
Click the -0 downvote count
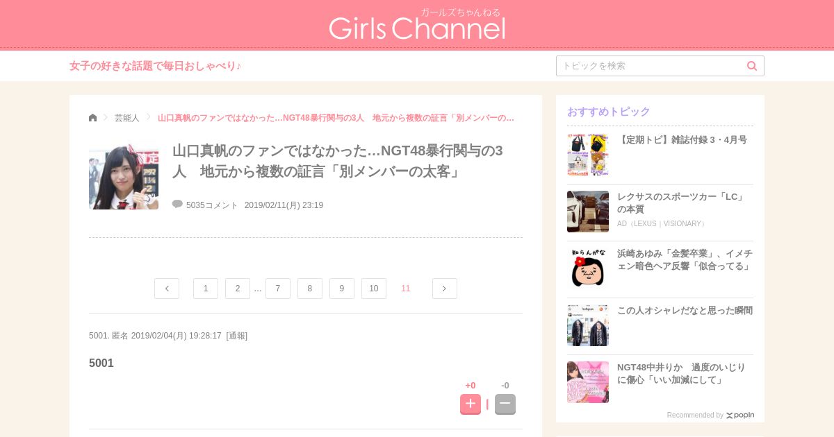pyautogui.click(x=505, y=386)
